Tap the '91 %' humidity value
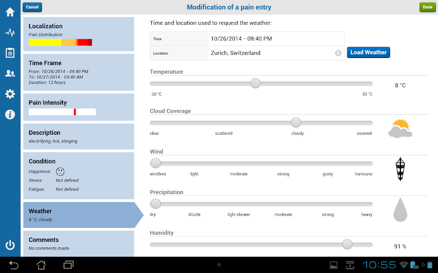 pos(400,246)
